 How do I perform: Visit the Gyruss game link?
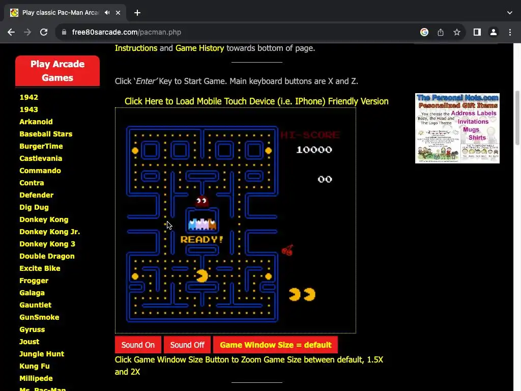pyautogui.click(x=32, y=329)
